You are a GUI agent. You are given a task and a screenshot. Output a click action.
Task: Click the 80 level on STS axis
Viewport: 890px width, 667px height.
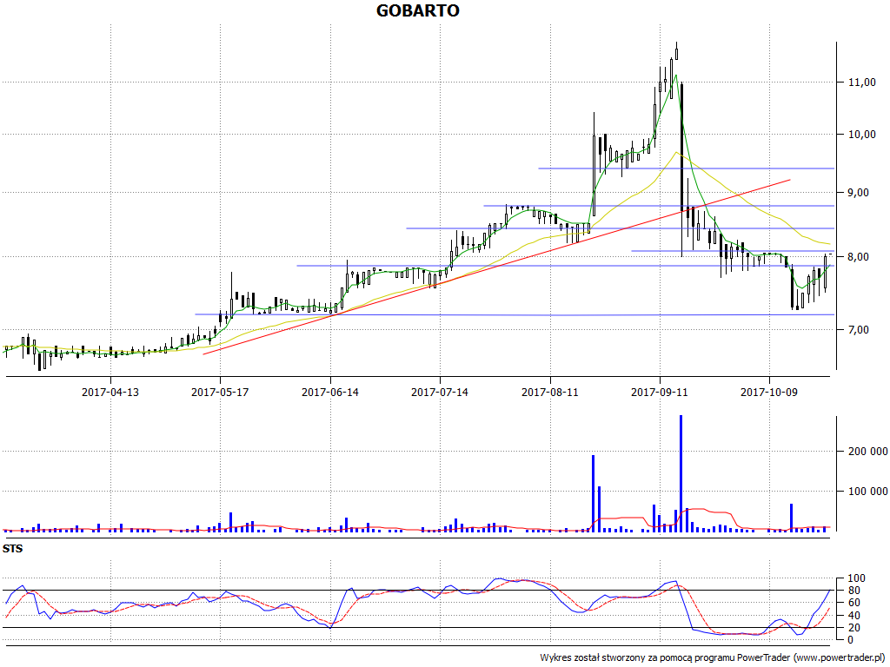(x=853, y=591)
